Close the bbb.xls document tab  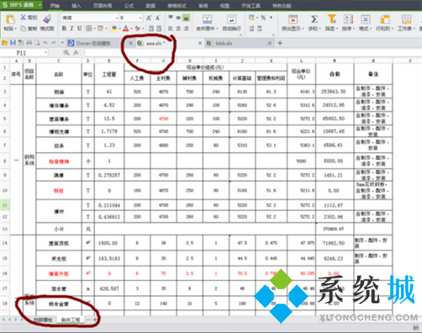(x=270, y=43)
